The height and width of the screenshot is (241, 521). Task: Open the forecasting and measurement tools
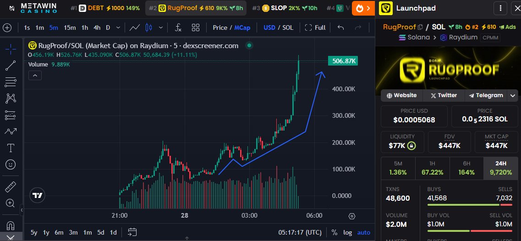click(x=11, y=115)
